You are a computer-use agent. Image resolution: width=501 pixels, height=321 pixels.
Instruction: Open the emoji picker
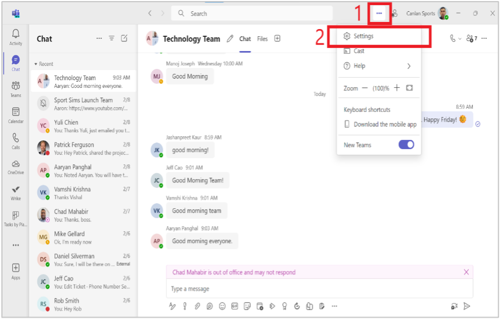pos(222,306)
